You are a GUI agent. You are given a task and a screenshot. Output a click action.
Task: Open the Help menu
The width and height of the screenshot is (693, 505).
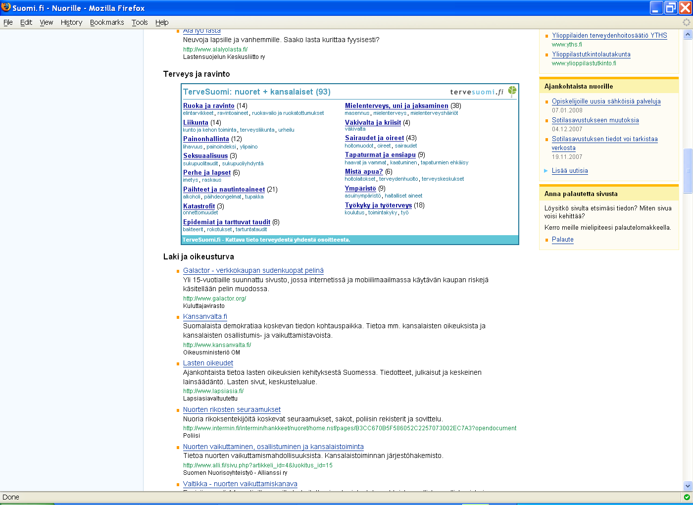point(162,22)
